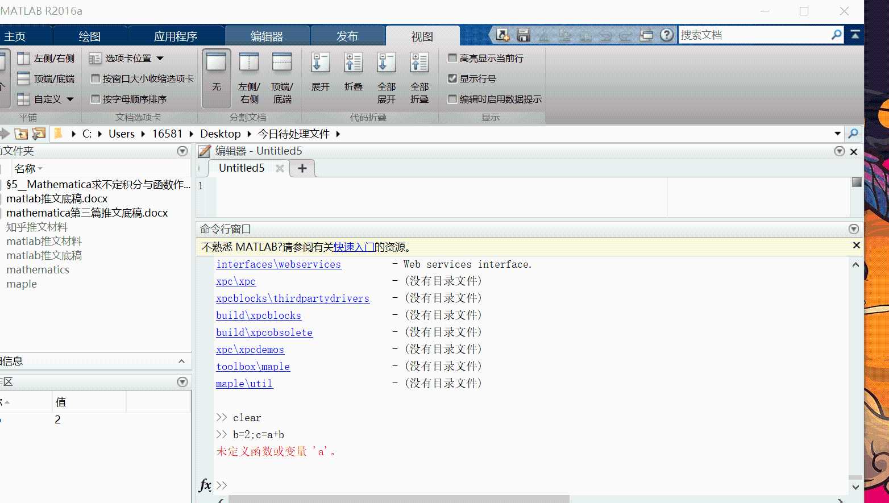The width and height of the screenshot is (889, 503).
Task: Click the address bar search magnifier icon
Action: point(853,134)
